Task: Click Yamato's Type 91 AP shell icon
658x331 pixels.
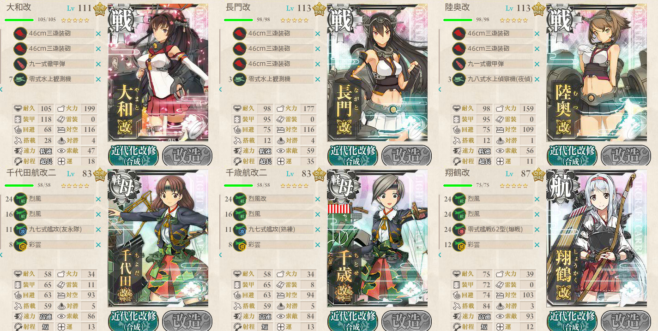Action: 20,64
